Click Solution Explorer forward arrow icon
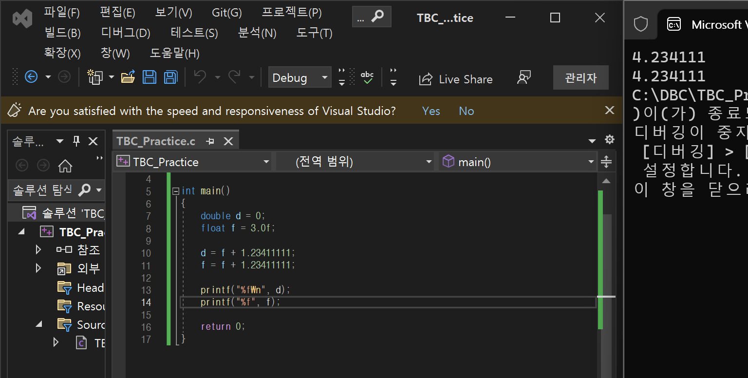748x378 pixels. [43, 166]
